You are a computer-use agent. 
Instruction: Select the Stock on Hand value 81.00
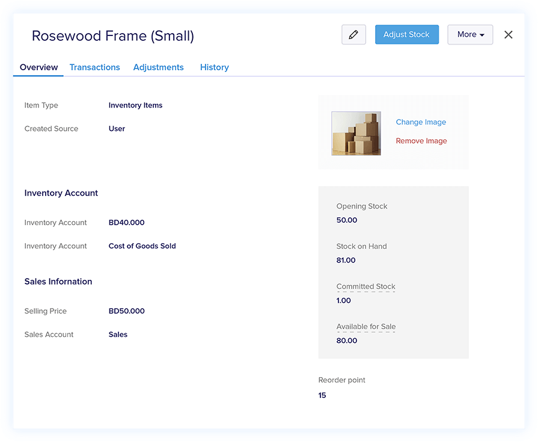tap(346, 261)
